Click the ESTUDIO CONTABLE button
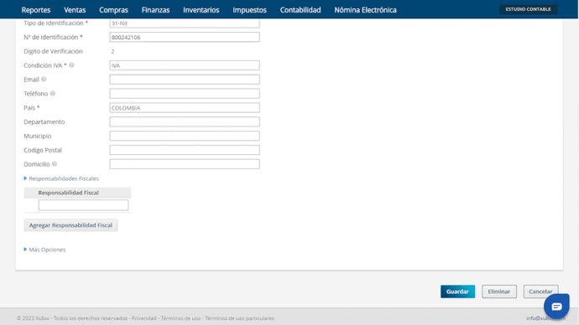 click(528, 9)
